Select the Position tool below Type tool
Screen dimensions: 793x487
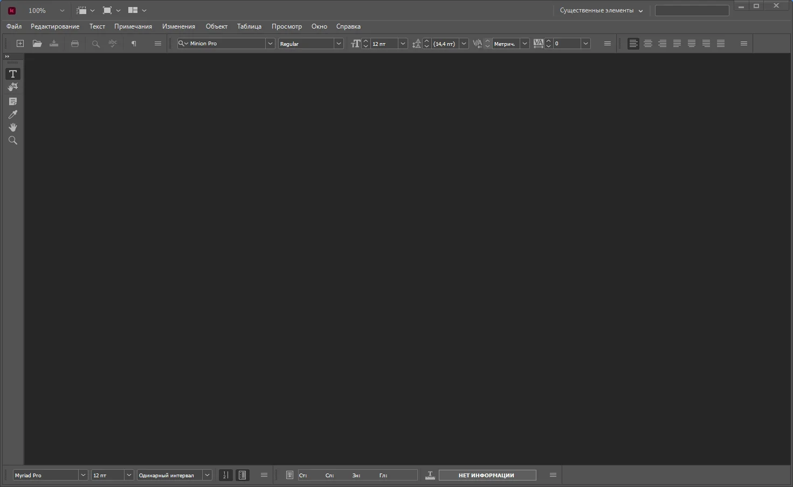[13, 87]
